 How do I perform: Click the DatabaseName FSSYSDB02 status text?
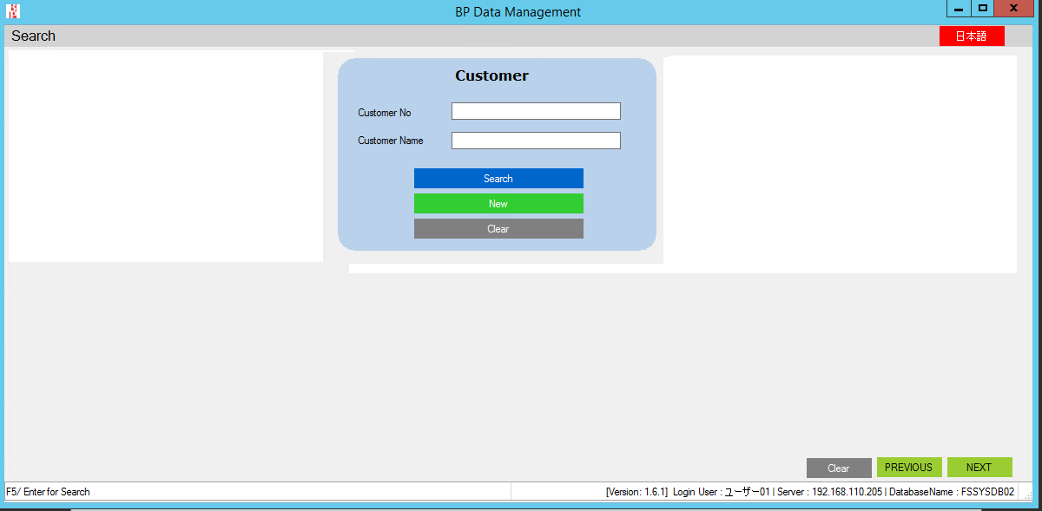(952, 492)
